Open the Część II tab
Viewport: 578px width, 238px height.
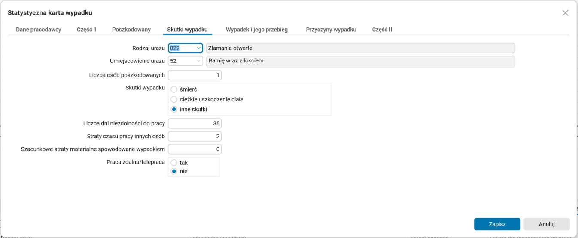click(382, 30)
